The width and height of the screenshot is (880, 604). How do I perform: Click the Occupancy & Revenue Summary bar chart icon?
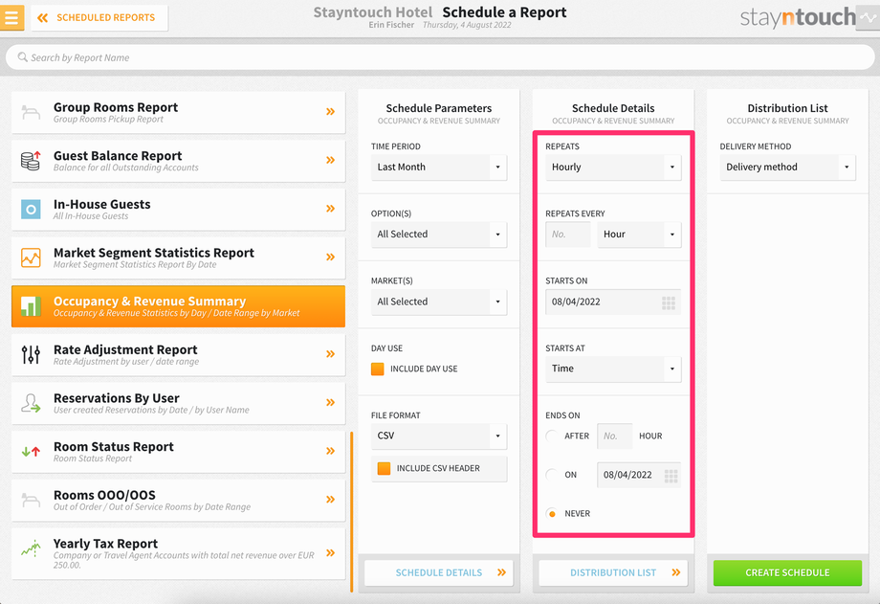31,306
